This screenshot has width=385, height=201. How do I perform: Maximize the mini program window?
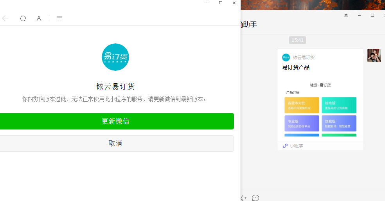click(x=221, y=3)
